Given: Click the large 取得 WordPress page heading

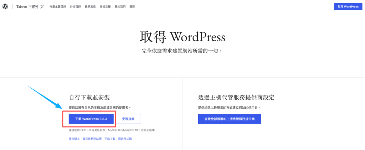Looking at the screenshot, I should [182, 37].
